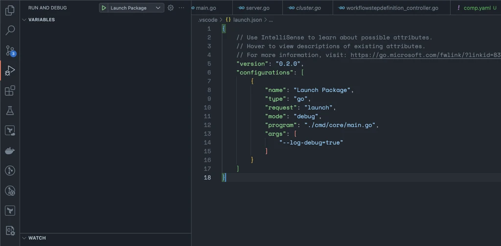Click the "Launch Package" name value
Viewport: 501px width, 246px height.
point(322,90)
